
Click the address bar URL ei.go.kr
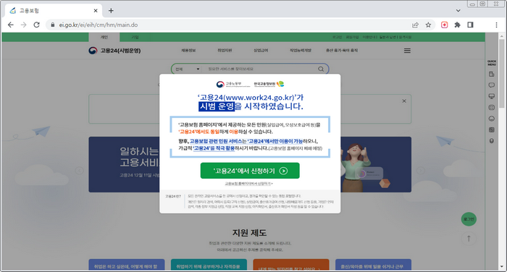pyautogui.click(x=99, y=25)
